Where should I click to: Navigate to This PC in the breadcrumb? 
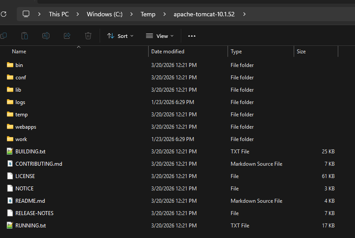pyautogui.click(x=59, y=14)
